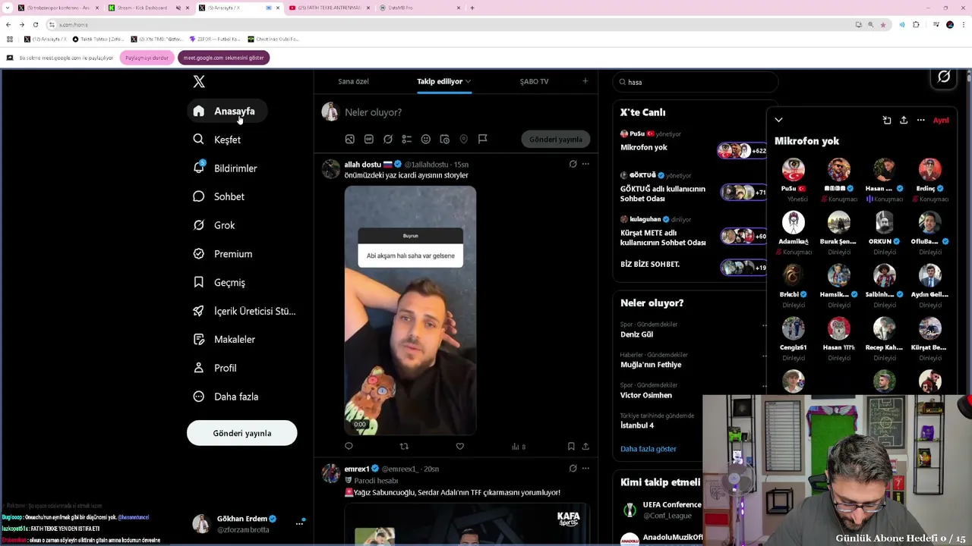The image size is (972, 546).
Task: Click the Gönderiyi yayınla post button
Action: click(556, 140)
